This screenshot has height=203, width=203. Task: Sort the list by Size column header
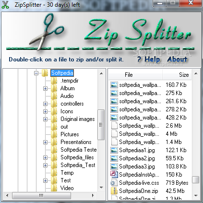click(177, 75)
